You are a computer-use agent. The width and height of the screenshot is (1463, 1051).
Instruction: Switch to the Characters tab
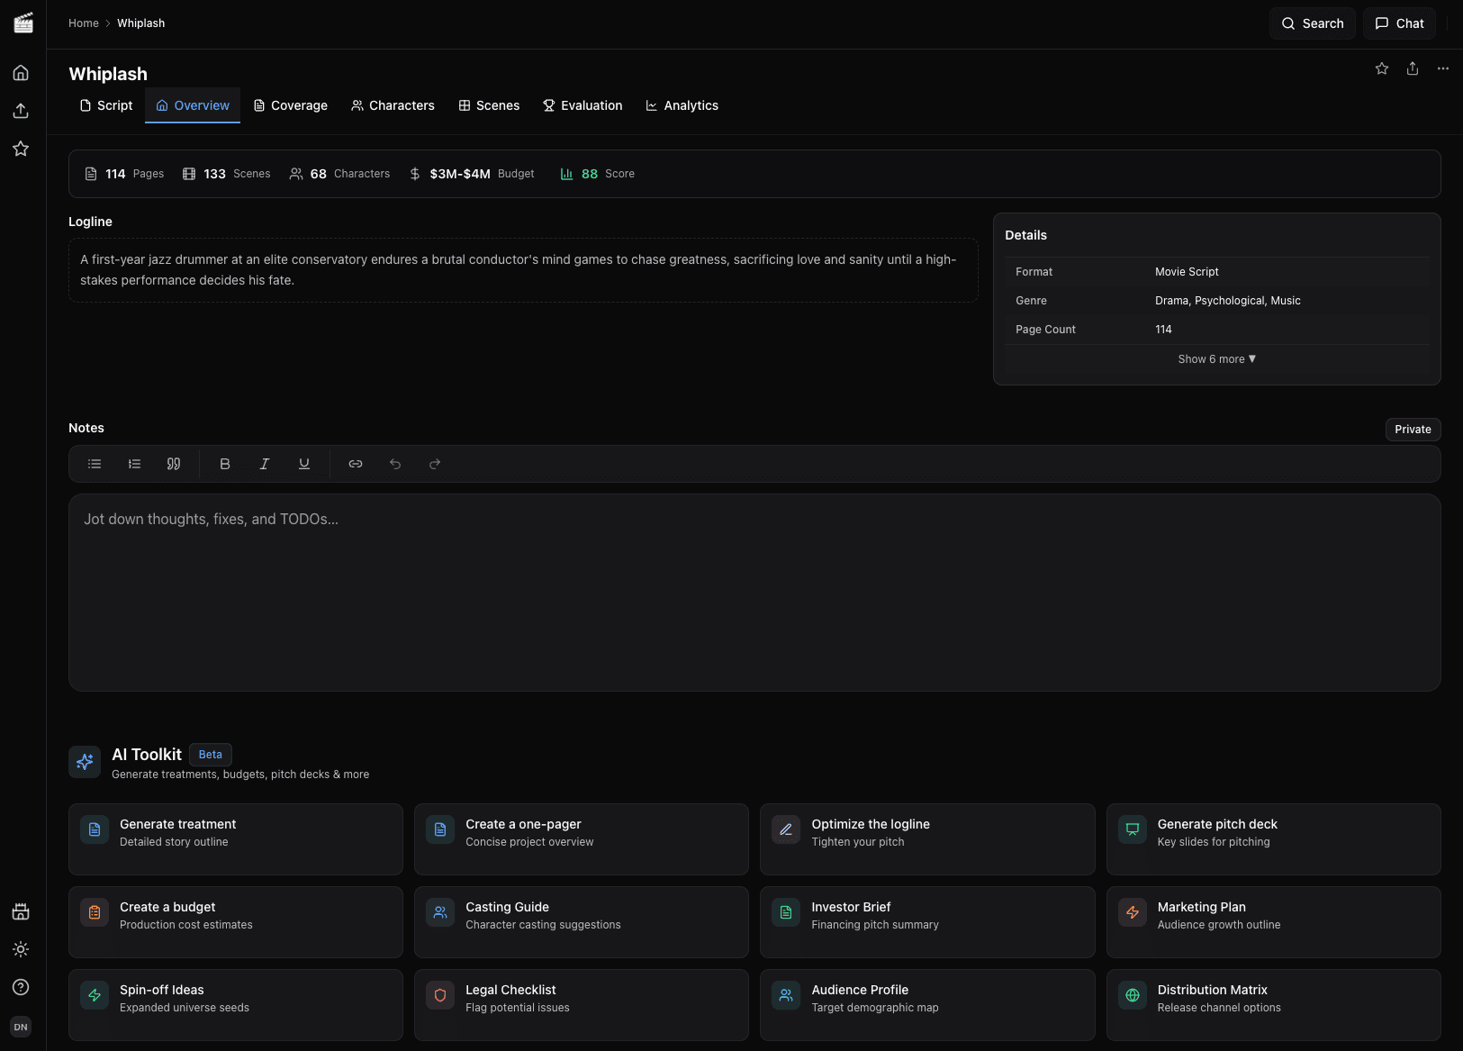pyautogui.click(x=393, y=105)
